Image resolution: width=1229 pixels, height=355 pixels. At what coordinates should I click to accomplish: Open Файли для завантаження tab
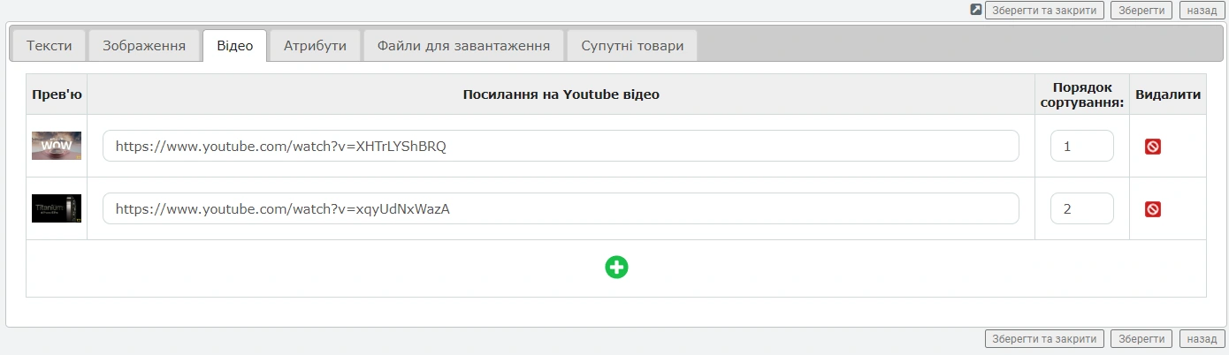464,46
